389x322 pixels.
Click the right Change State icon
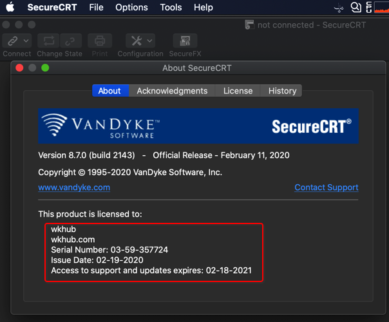coord(70,41)
